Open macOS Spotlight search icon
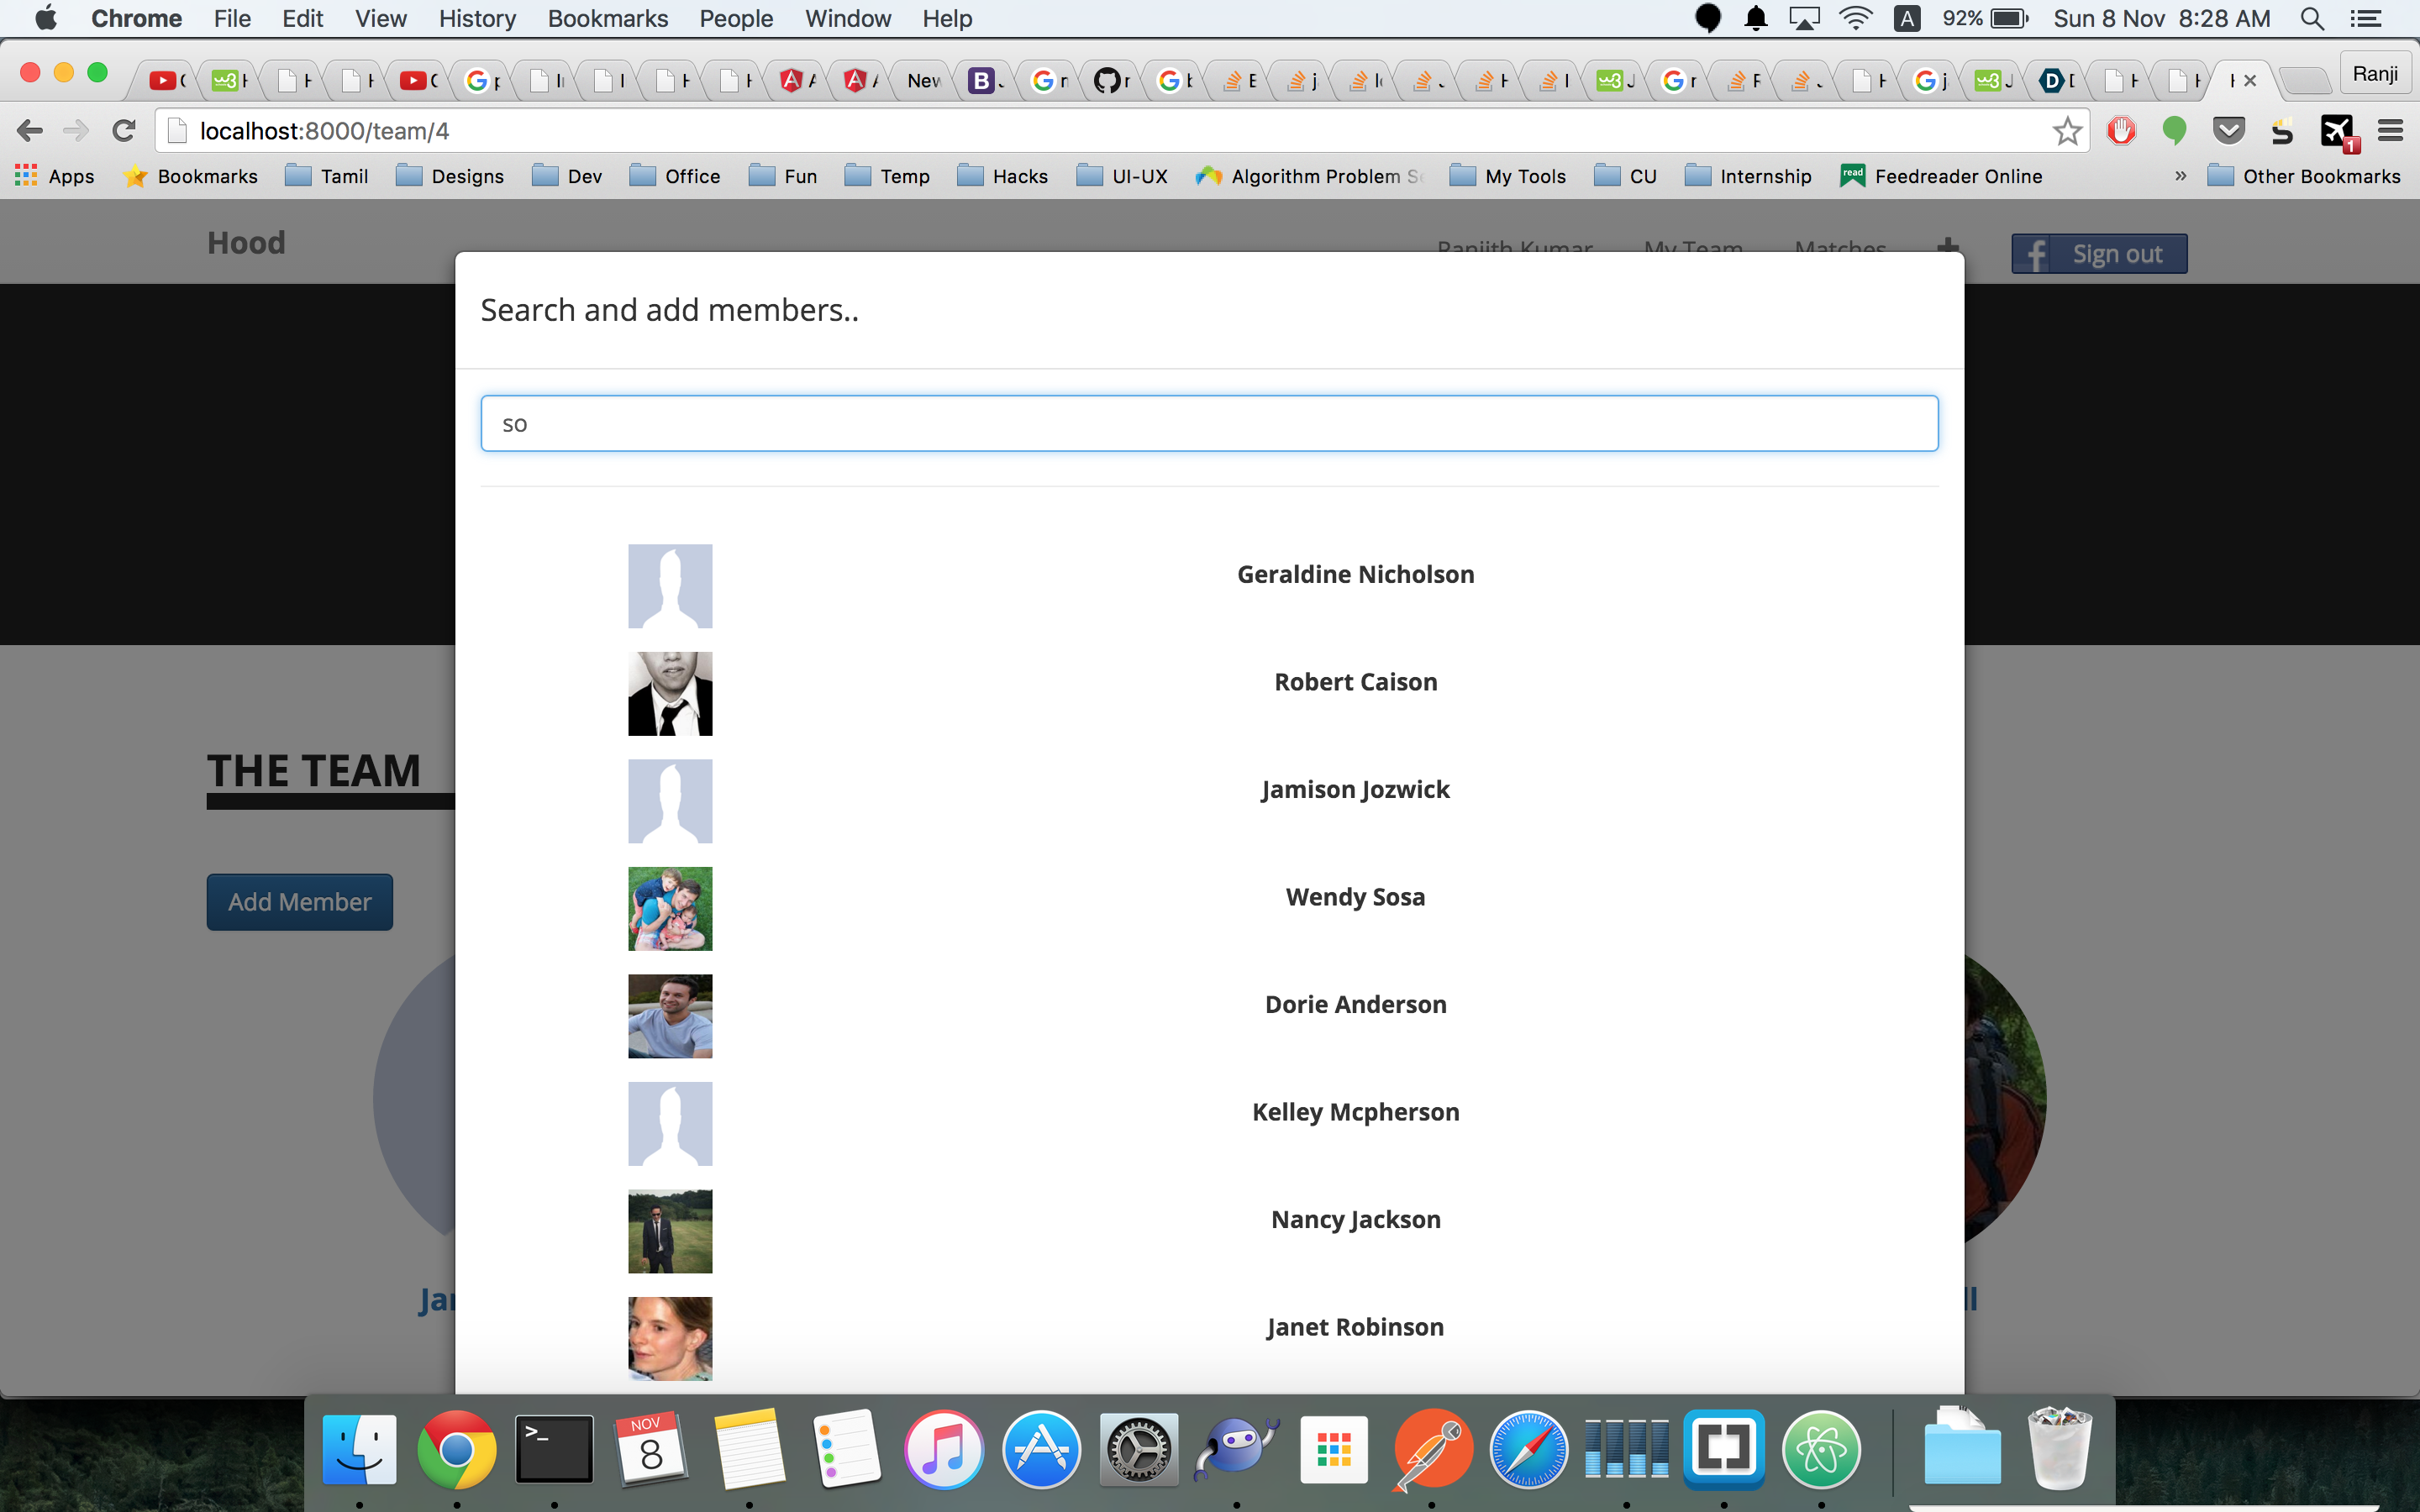This screenshot has width=2420, height=1512. tap(2311, 19)
